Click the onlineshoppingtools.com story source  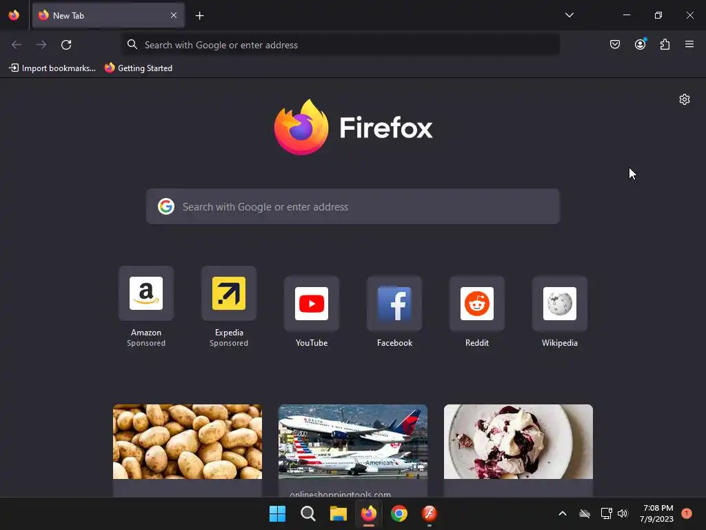tap(341, 494)
